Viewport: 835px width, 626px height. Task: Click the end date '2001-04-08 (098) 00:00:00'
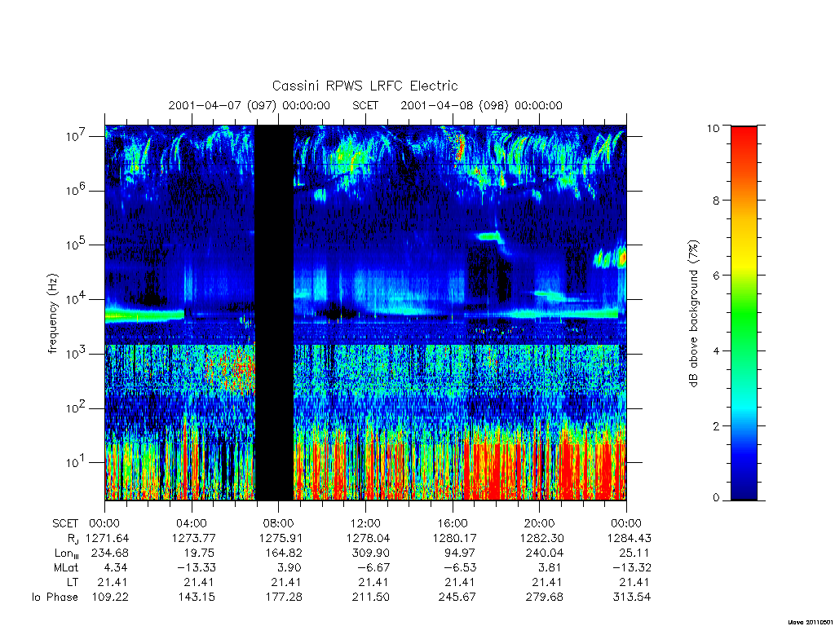(x=481, y=105)
